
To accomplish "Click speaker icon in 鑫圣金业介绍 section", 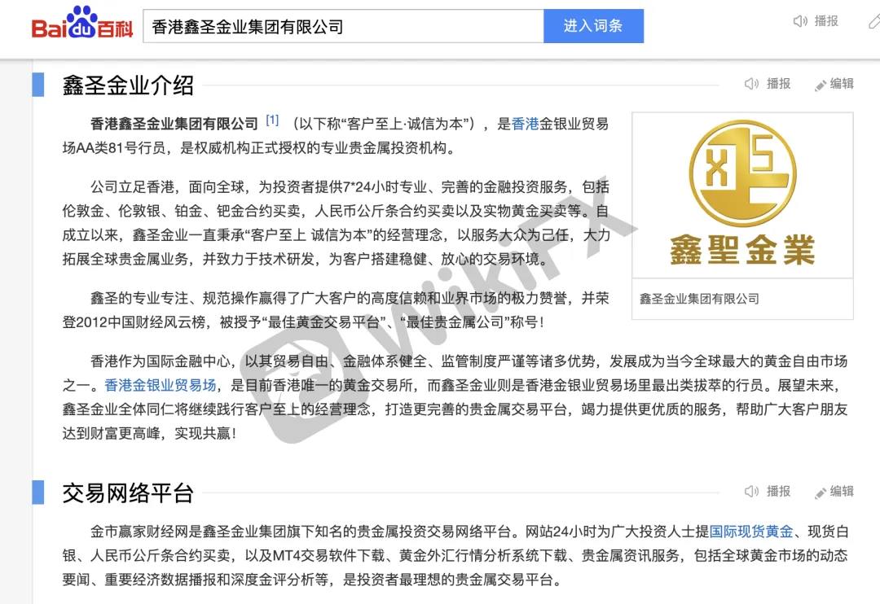I will 751,84.
